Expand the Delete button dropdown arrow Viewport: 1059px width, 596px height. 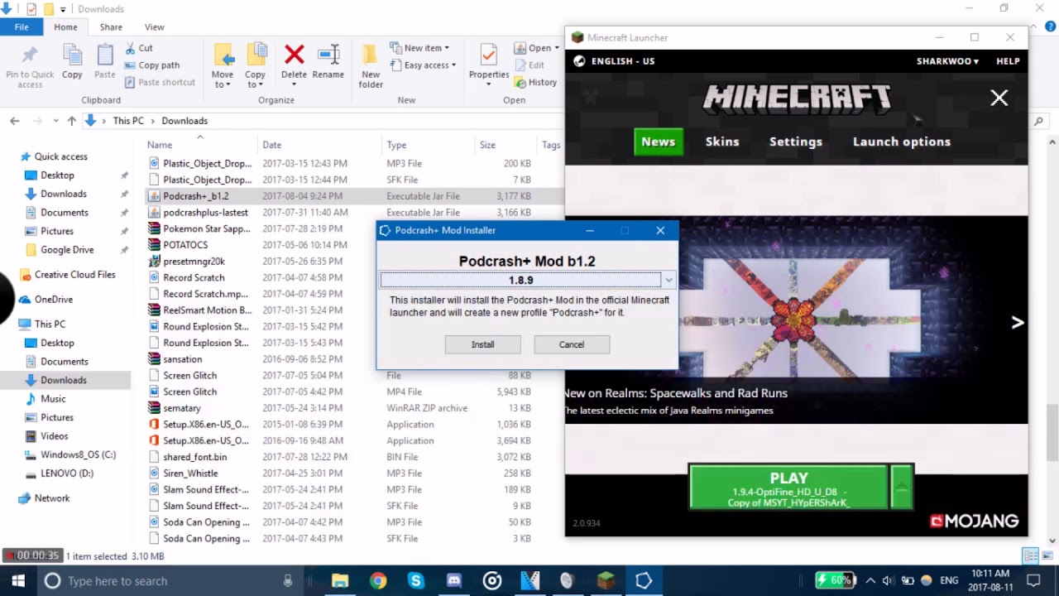[x=294, y=84]
